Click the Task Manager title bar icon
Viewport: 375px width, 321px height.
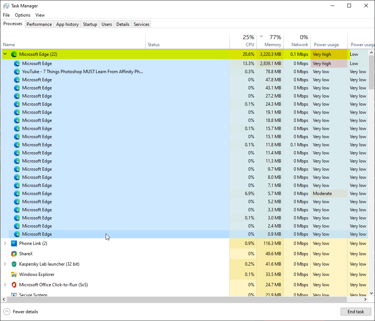click(x=6, y=6)
